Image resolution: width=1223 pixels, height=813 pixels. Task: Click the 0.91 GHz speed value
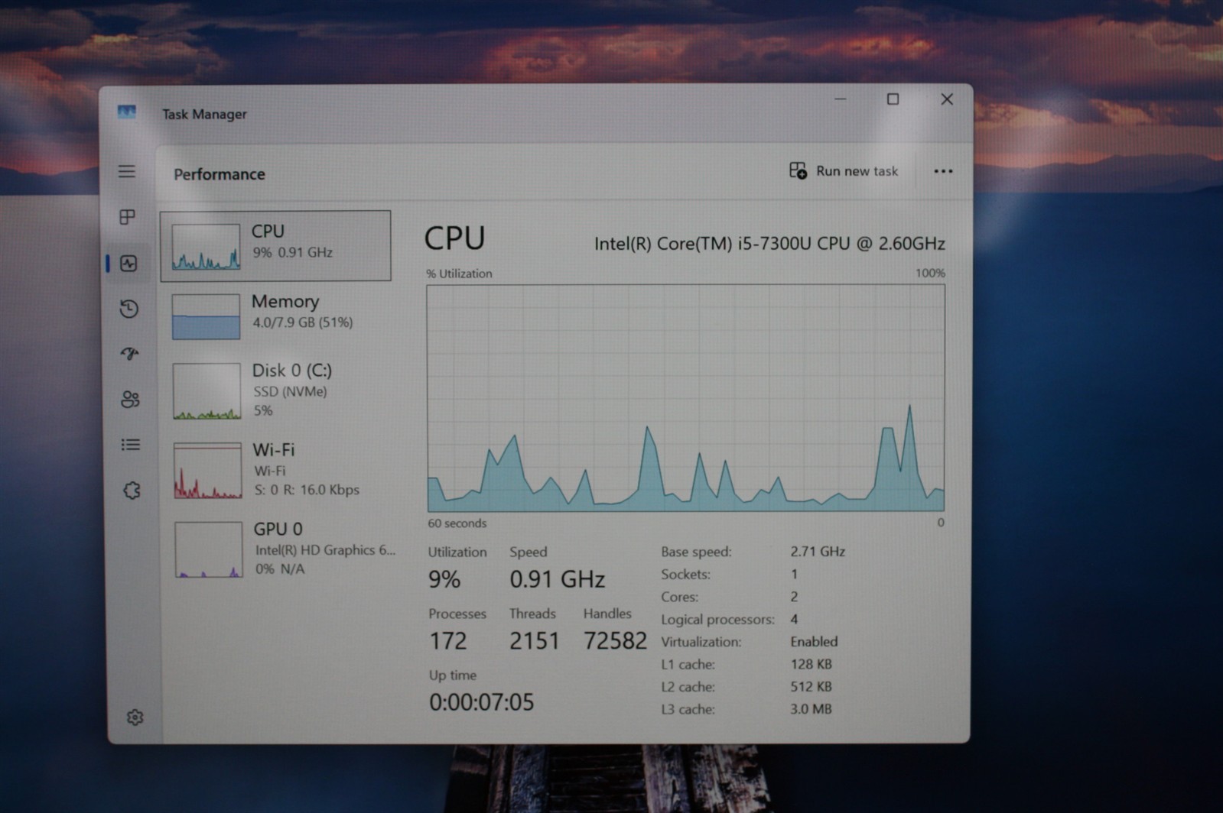pos(558,579)
